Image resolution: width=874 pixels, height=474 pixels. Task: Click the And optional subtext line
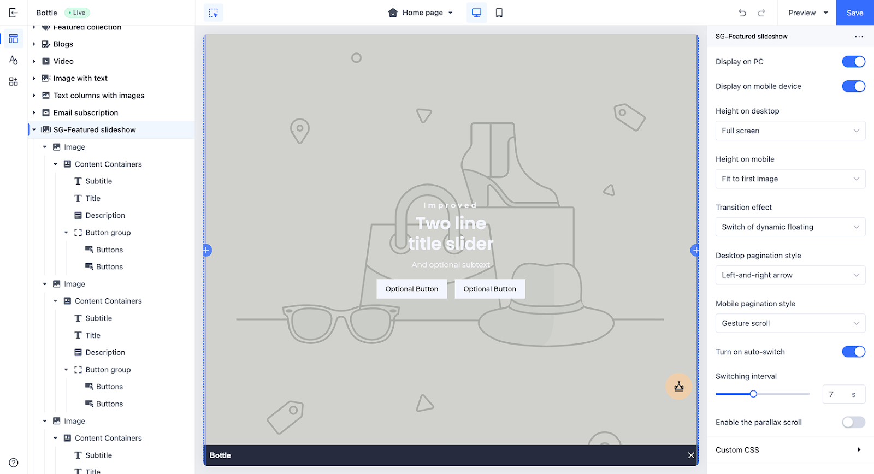451,265
